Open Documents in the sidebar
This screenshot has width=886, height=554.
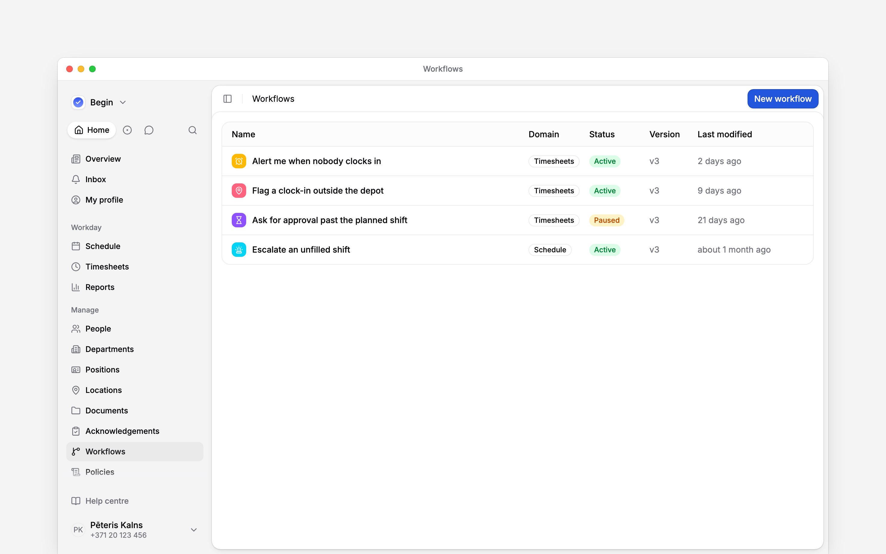coord(135,411)
